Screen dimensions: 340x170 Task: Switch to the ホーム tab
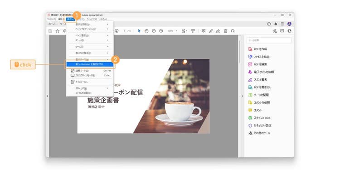click(x=52, y=24)
